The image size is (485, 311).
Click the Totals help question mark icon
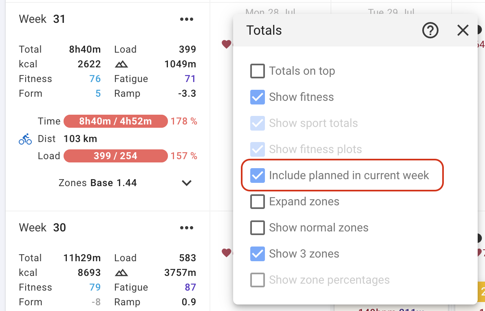click(430, 30)
